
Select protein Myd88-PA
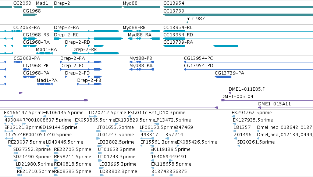click(141, 66)
